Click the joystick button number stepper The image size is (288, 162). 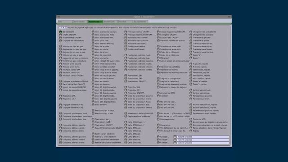(63, 27)
